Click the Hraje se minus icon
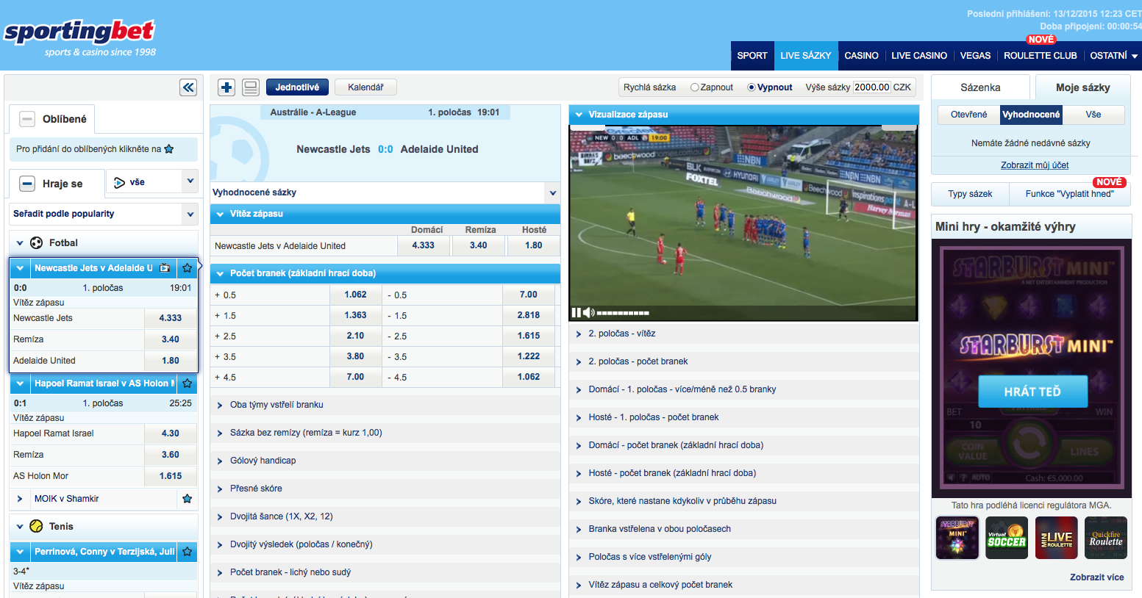Image resolution: width=1142 pixels, height=598 pixels. 27,184
